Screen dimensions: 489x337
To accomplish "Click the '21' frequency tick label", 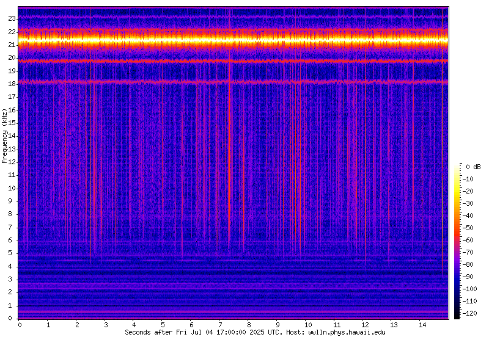I will coord(12,45).
